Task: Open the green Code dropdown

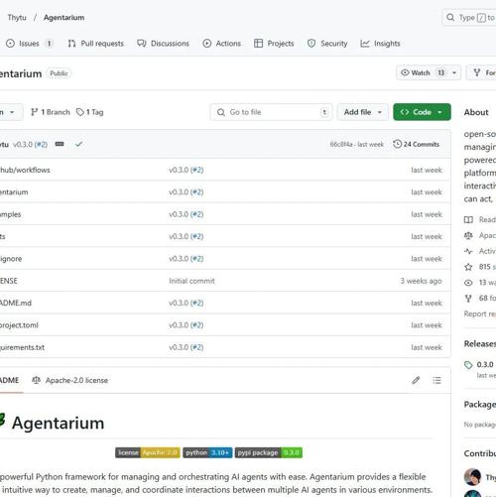Action: point(422,112)
